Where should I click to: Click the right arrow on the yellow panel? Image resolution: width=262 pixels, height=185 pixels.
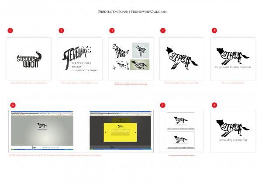click(135, 132)
